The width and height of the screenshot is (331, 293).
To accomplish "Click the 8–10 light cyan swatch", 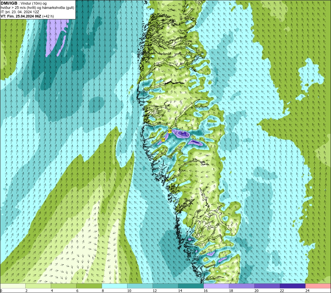I will coord(115,286).
